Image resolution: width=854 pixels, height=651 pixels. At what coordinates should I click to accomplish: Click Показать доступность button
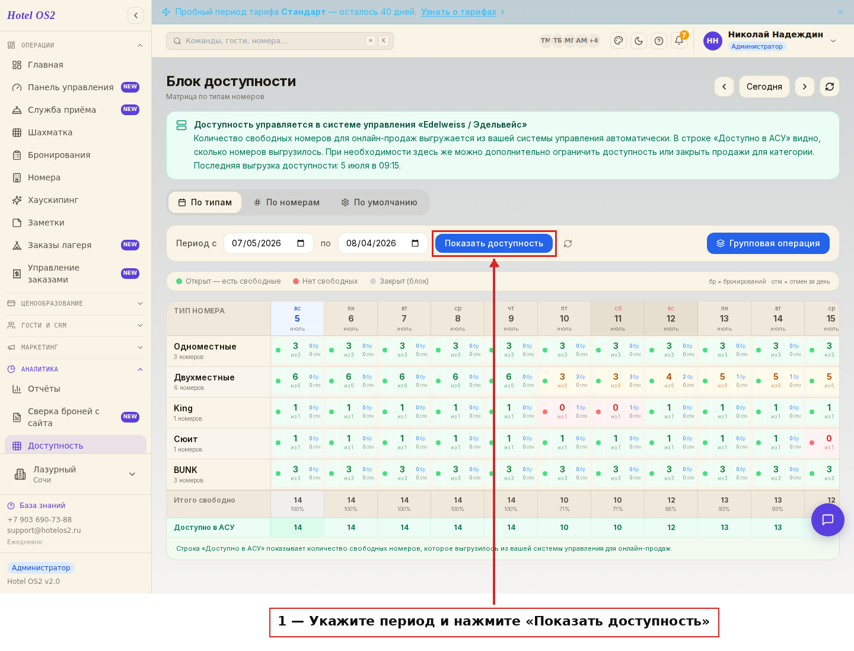494,243
